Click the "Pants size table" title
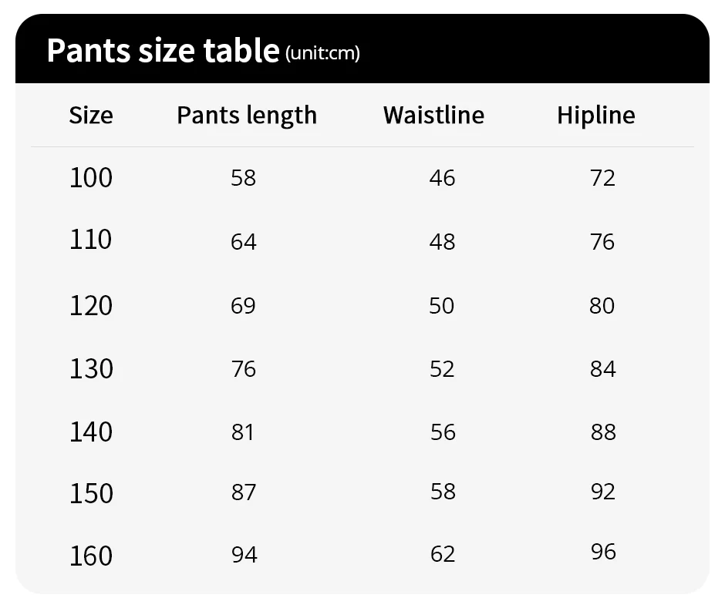The width and height of the screenshot is (725, 608). pos(162,51)
